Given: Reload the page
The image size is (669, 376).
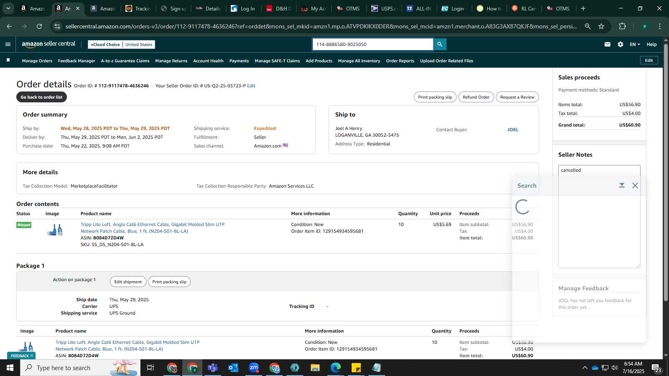Looking at the screenshot, I should tap(39, 26).
